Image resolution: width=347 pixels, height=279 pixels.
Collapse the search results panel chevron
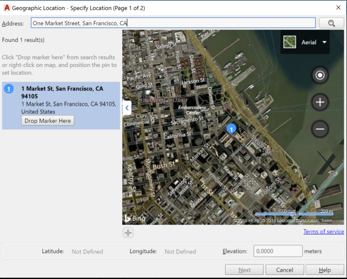pos(127,108)
